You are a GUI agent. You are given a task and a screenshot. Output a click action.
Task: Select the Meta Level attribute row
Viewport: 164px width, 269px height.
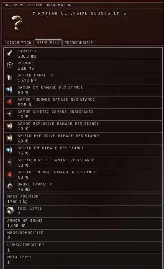(x=83, y=260)
